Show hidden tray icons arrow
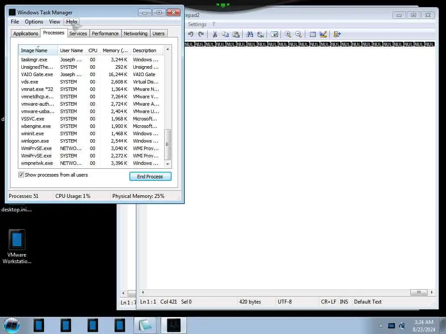 click(381, 326)
